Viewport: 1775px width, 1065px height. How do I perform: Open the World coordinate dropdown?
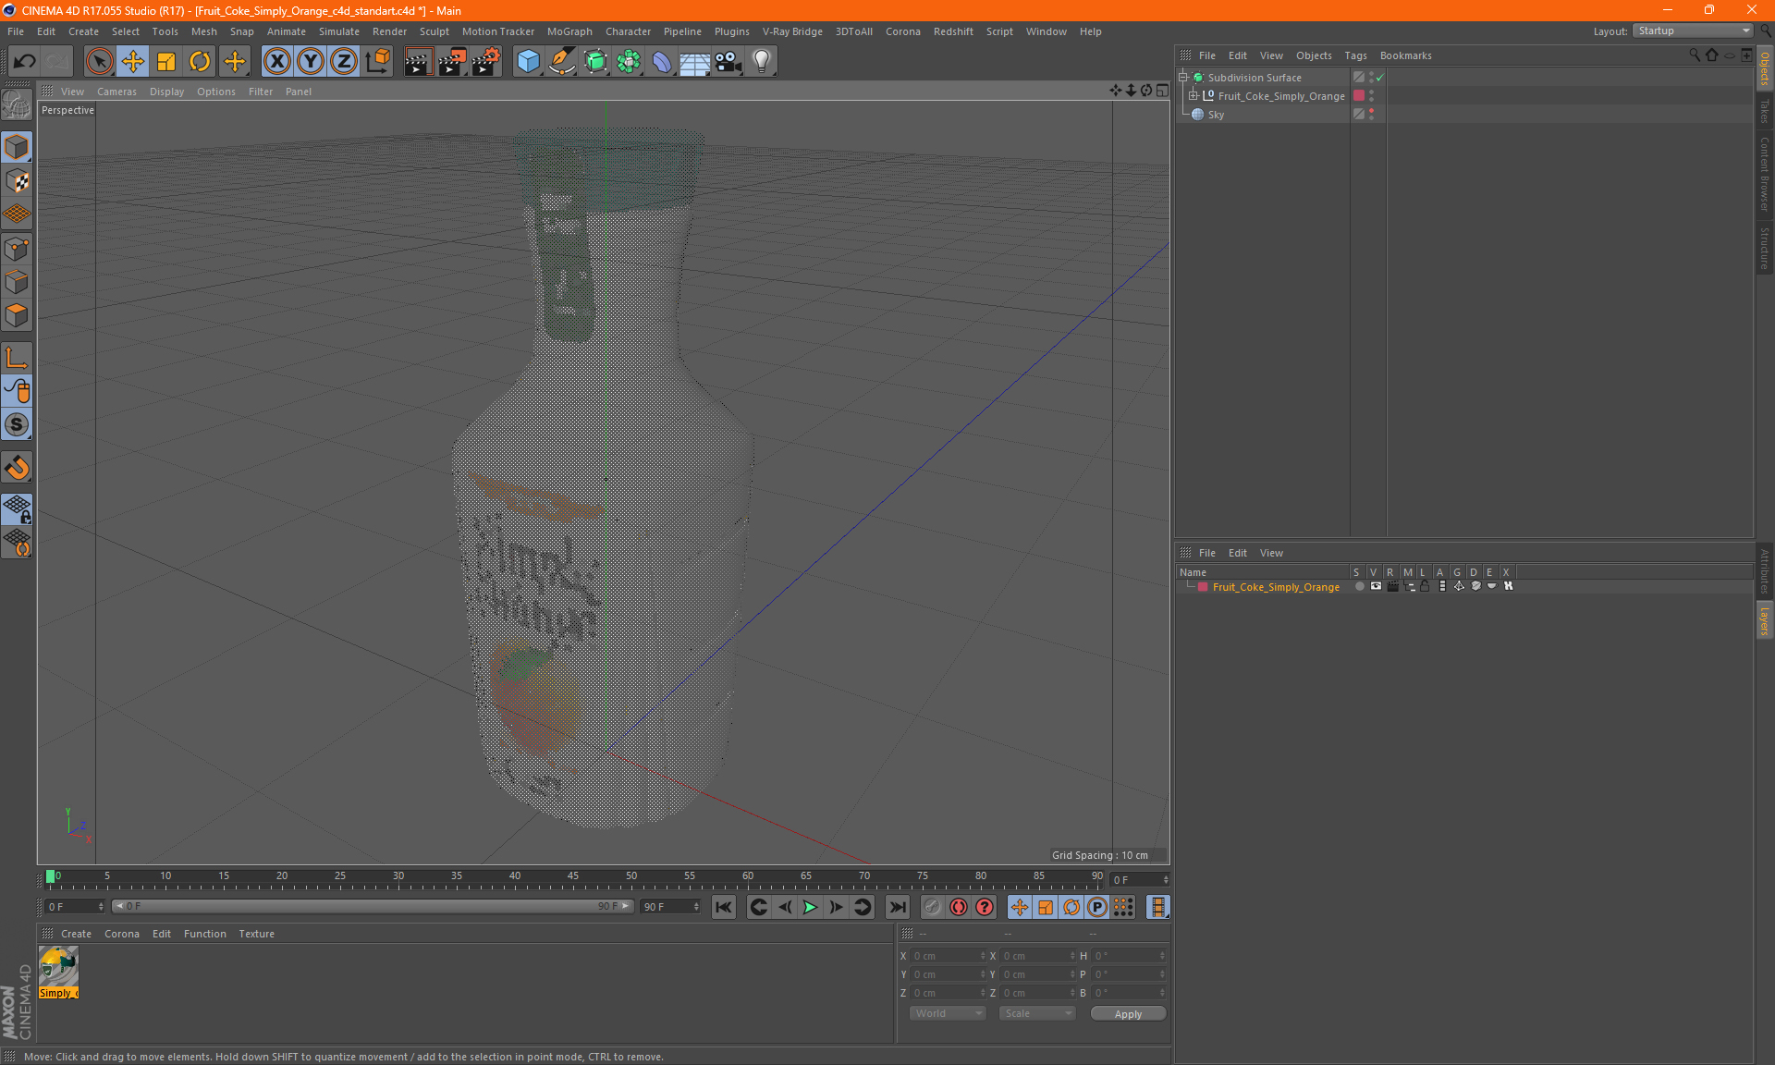coord(948,1013)
